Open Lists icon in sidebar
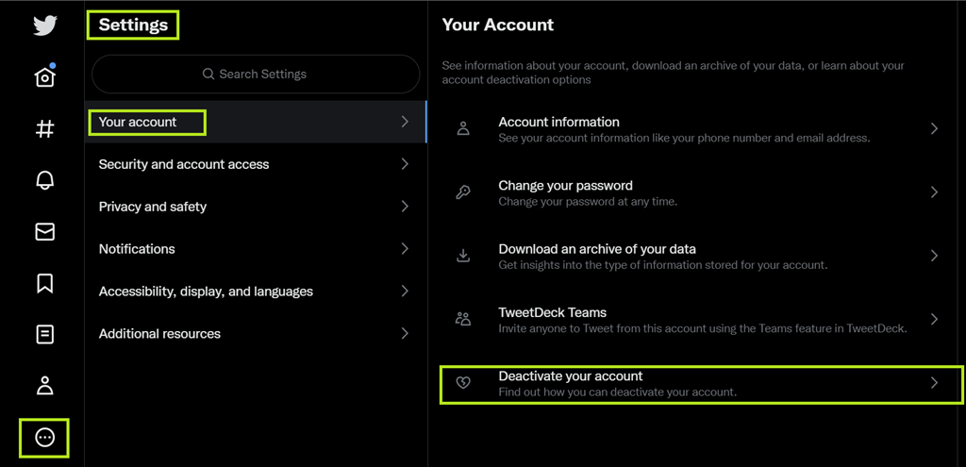Viewport: 966px width, 467px height. pos(44,334)
